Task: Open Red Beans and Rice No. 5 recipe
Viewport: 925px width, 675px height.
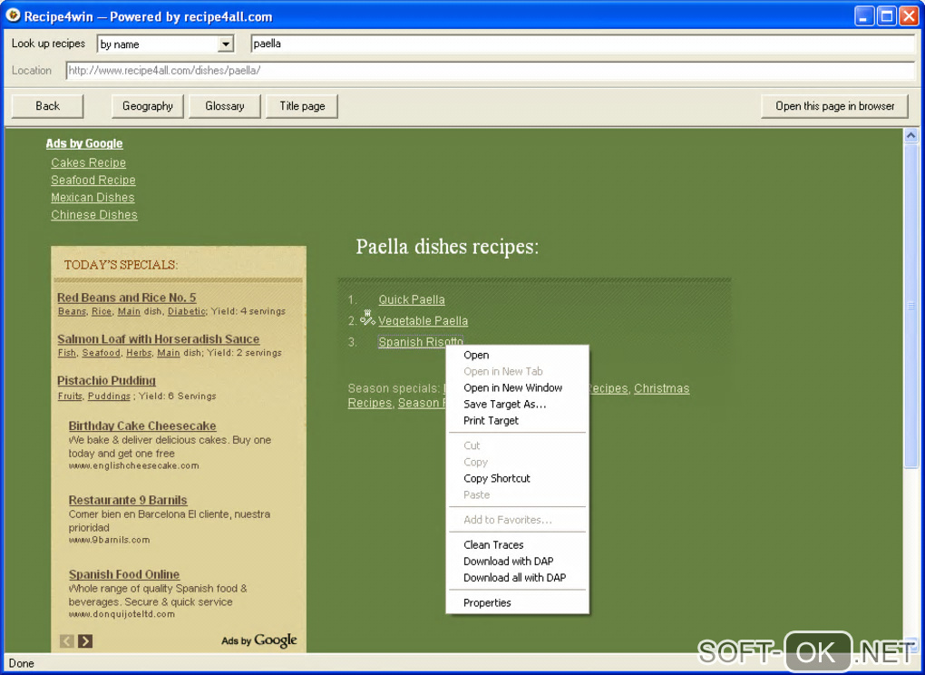Action: 126,298
